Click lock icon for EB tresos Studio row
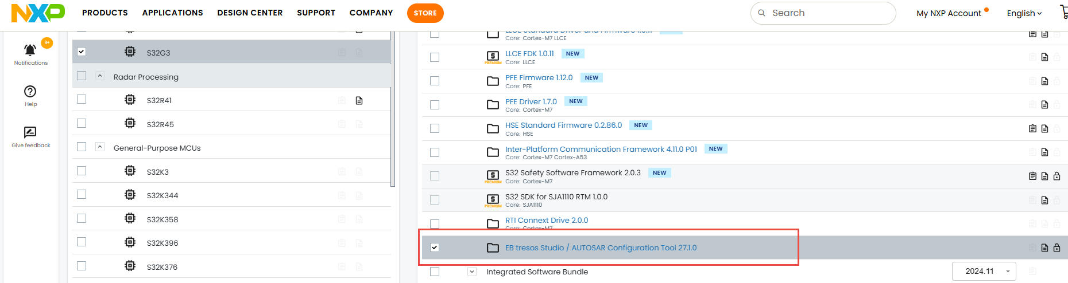The width and height of the screenshot is (1068, 283). pos(1057,247)
